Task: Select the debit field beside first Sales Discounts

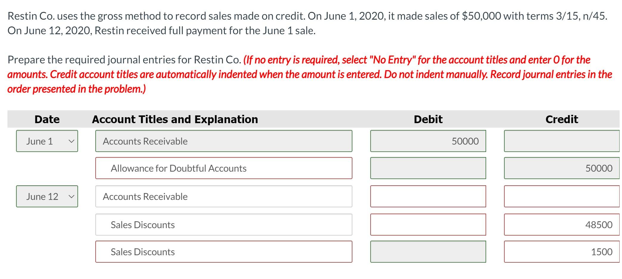Action: pos(428,225)
